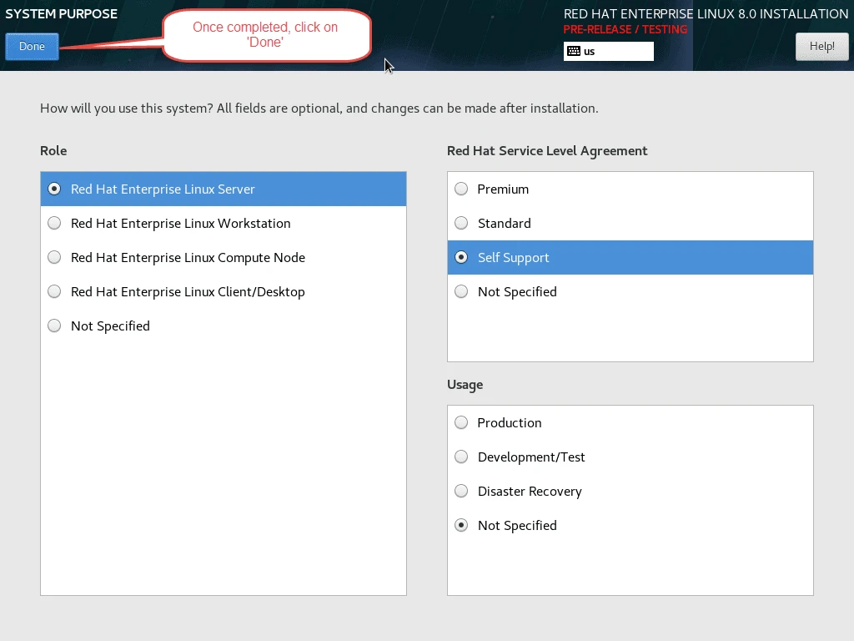Image resolution: width=854 pixels, height=641 pixels.
Task: Select the us keyboard layout indicator
Action: point(609,52)
